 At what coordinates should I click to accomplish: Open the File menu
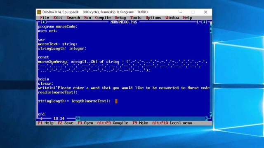(45, 18)
